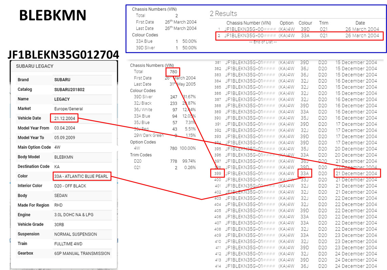Click the 'JF1BLEKN35G012704' VIN heading
This screenshot has height=270, width=387.
tap(63, 55)
